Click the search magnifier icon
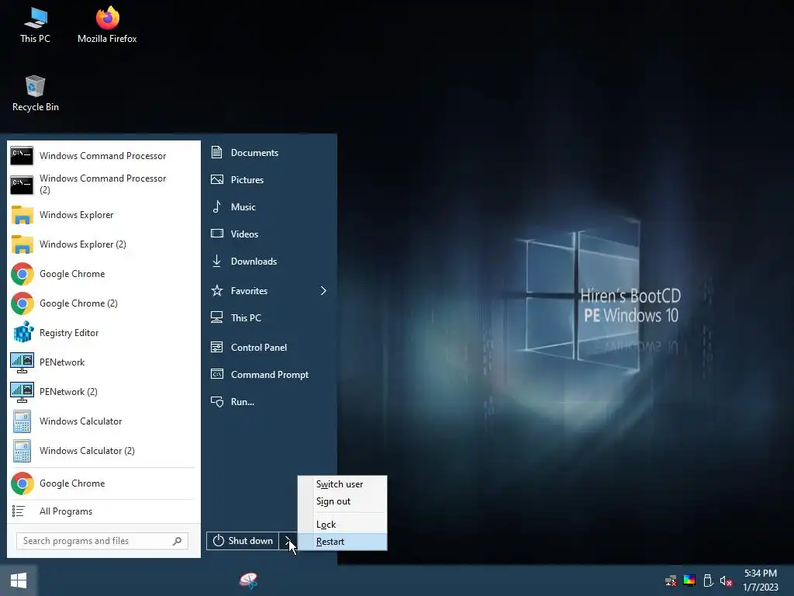 tap(177, 541)
